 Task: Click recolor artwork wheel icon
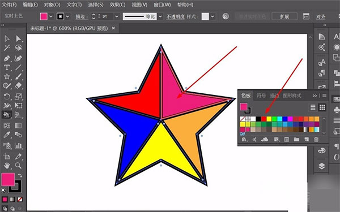point(226,16)
